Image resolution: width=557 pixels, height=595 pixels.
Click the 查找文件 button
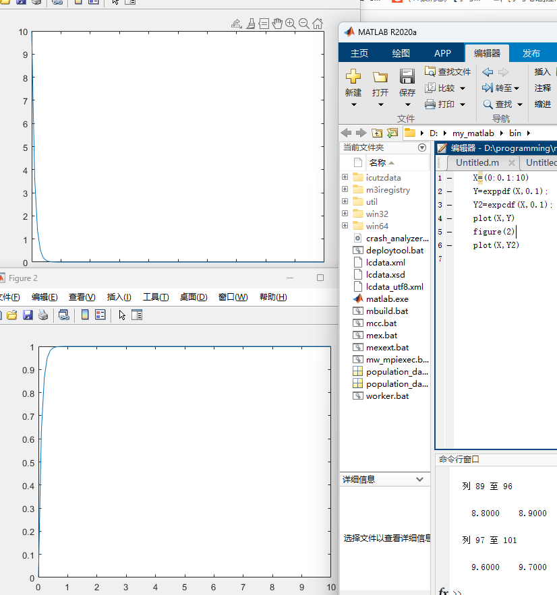coord(448,71)
